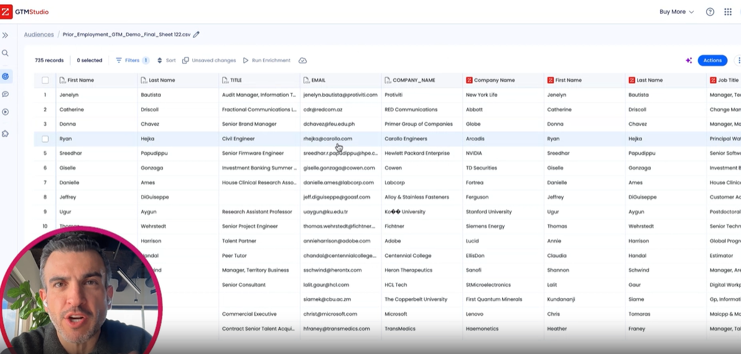The image size is (741, 354).
Task: Open the search icon in left sidebar
Action: pyautogui.click(x=5, y=53)
